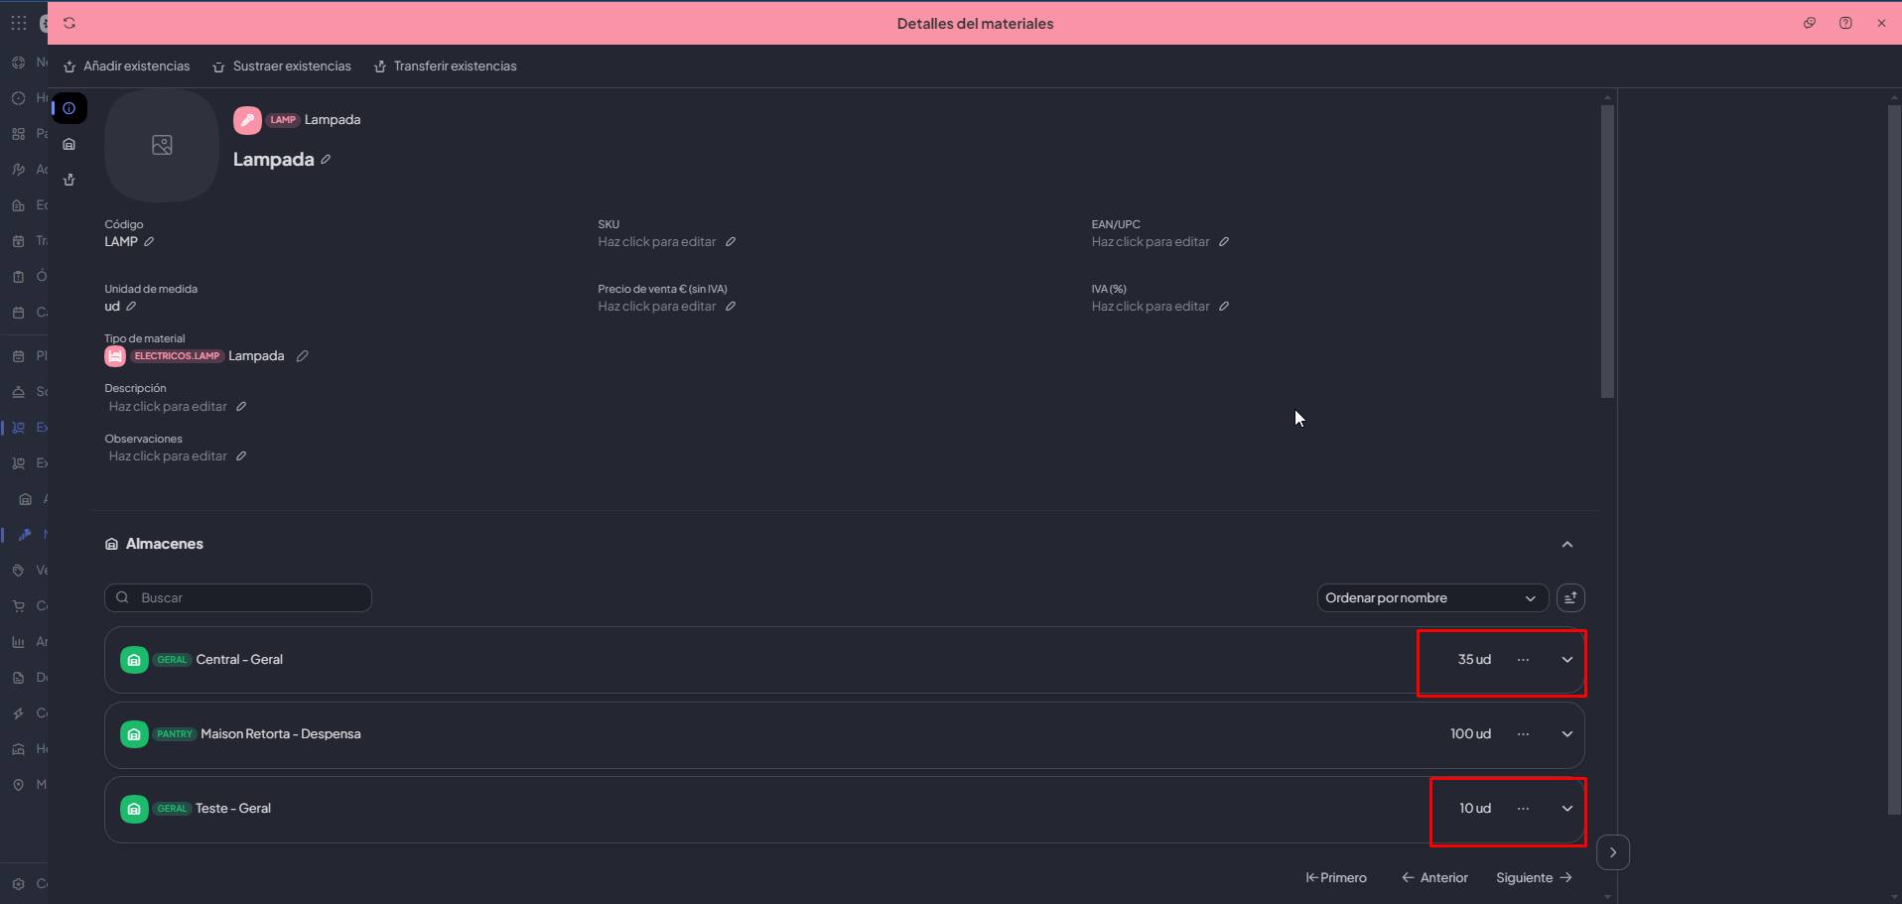
Task: Edit the Unidad de medida pencil icon
Action: [131, 307]
